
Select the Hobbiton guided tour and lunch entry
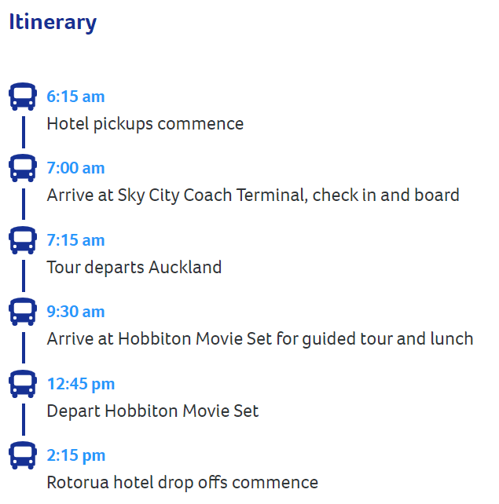260,339
